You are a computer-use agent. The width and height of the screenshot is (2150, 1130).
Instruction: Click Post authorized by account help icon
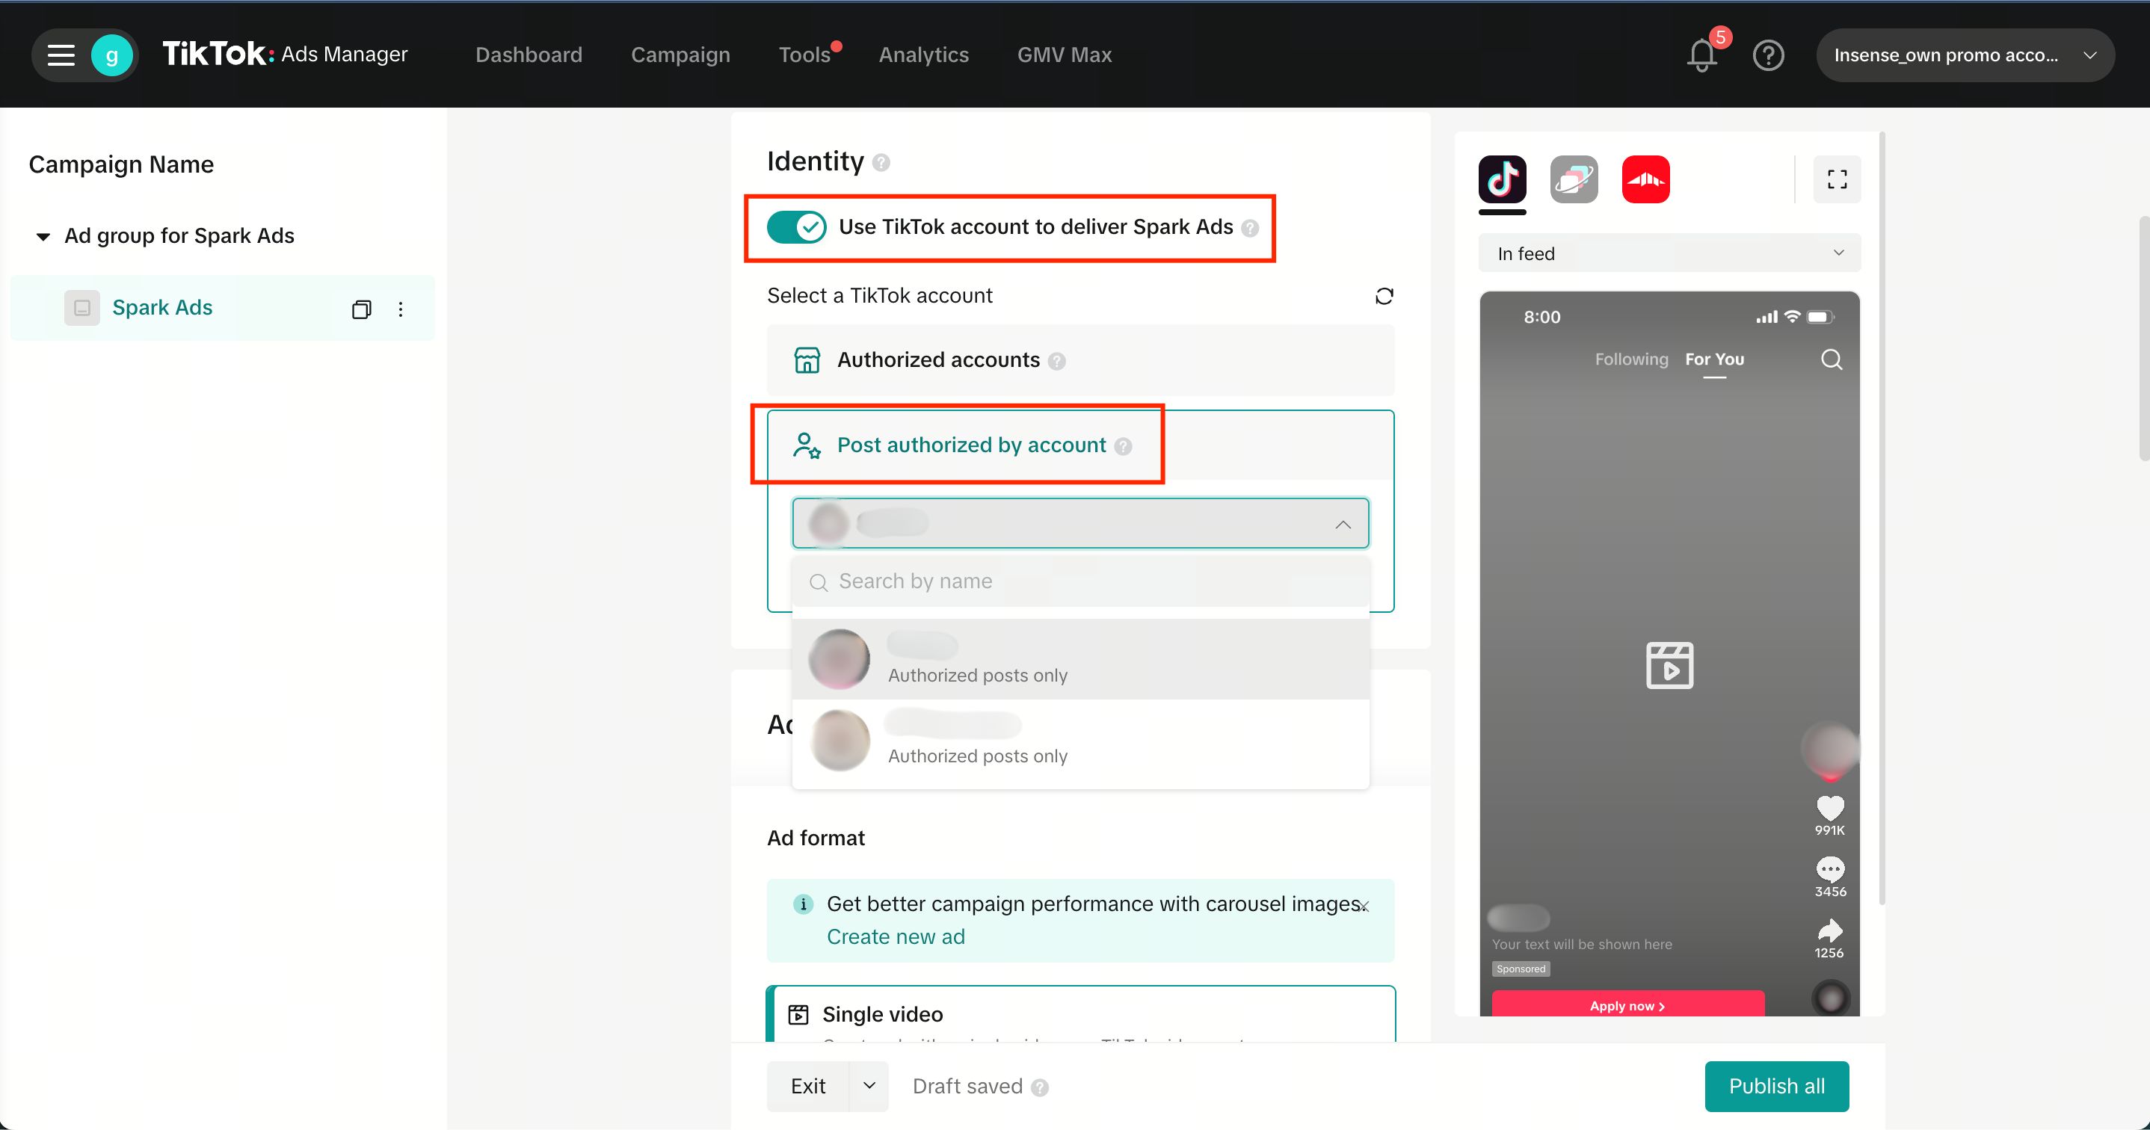(1124, 446)
